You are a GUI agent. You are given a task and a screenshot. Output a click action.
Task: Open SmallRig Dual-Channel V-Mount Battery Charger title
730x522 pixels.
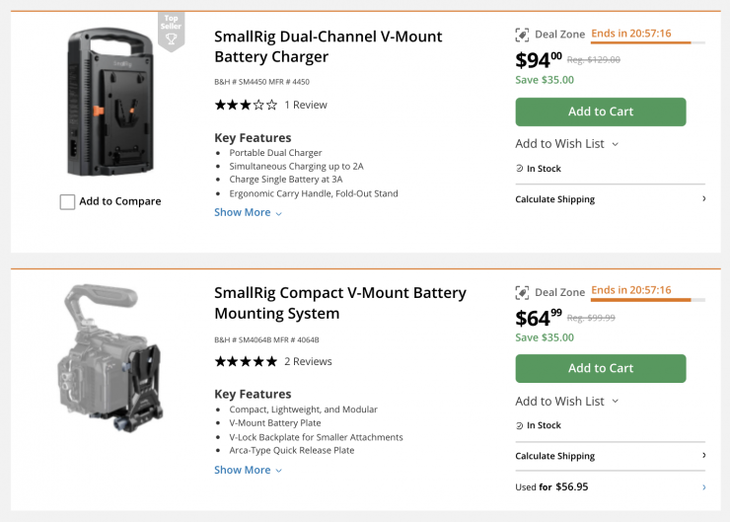pyautogui.click(x=328, y=46)
